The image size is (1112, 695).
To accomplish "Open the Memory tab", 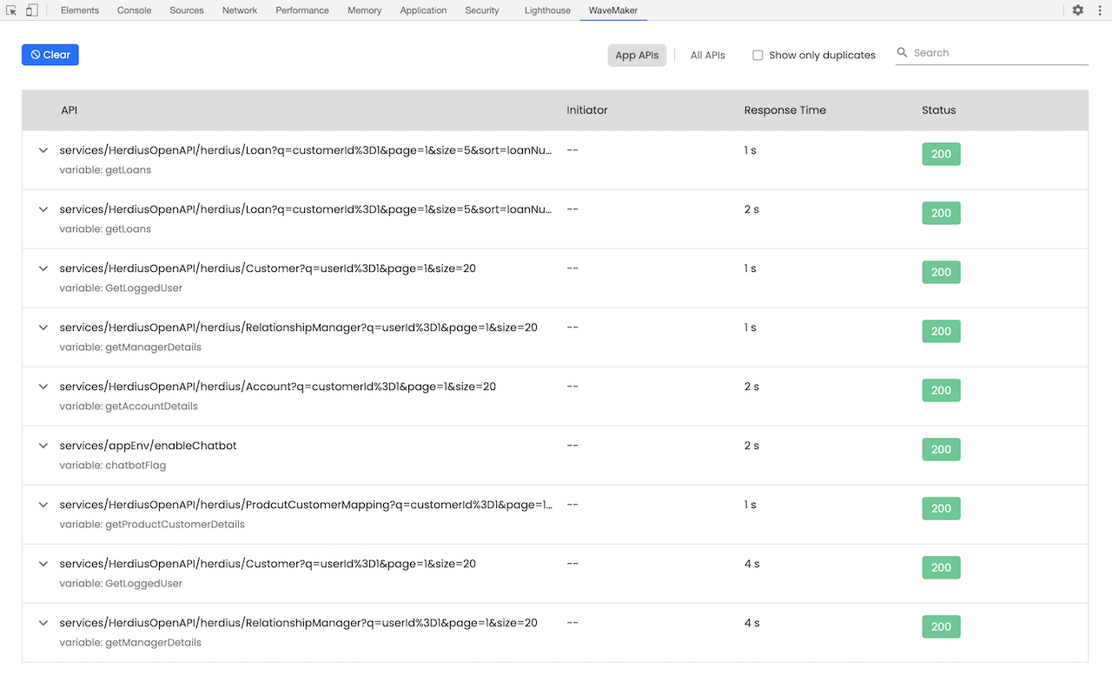I will pyautogui.click(x=365, y=10).
